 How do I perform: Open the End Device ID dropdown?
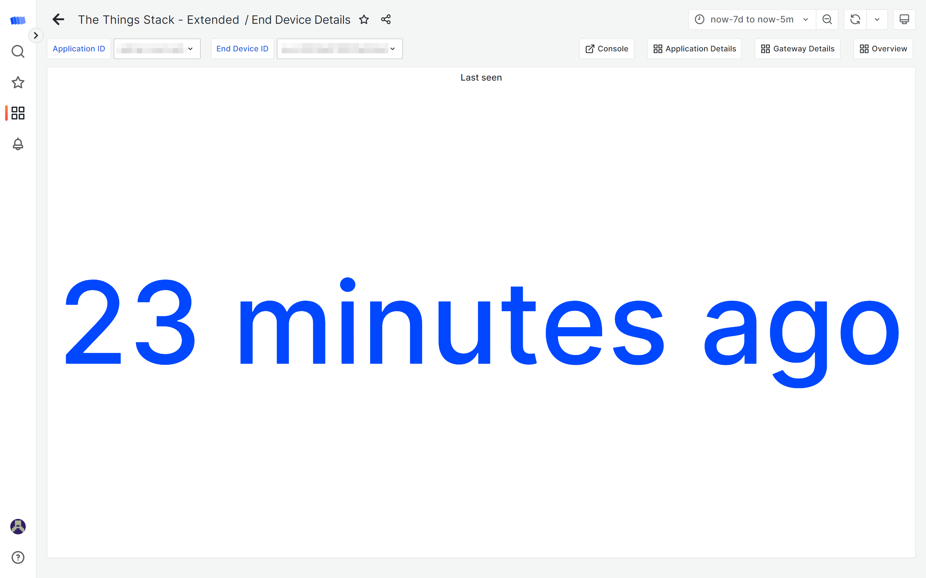pos(340,48)
